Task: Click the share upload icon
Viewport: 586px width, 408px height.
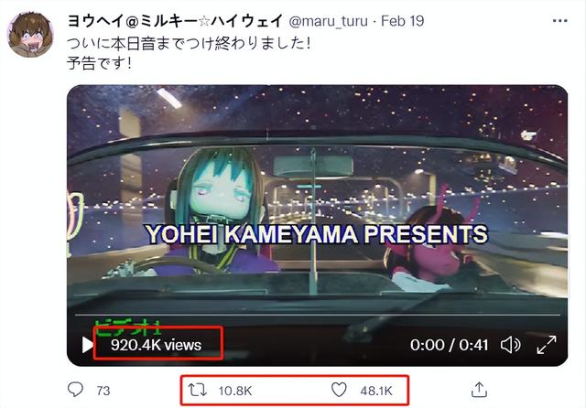Action: pyautogui.click(x=479, y=390)
